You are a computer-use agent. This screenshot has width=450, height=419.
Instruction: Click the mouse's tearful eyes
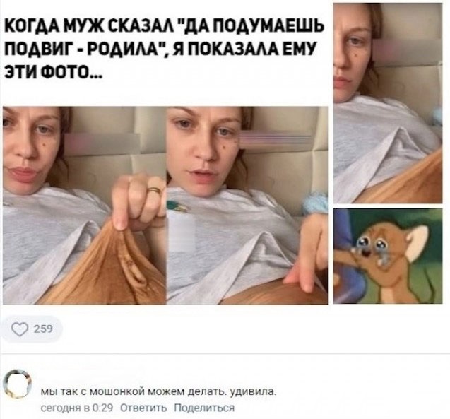pyautogui.click(x=372, y=242)
